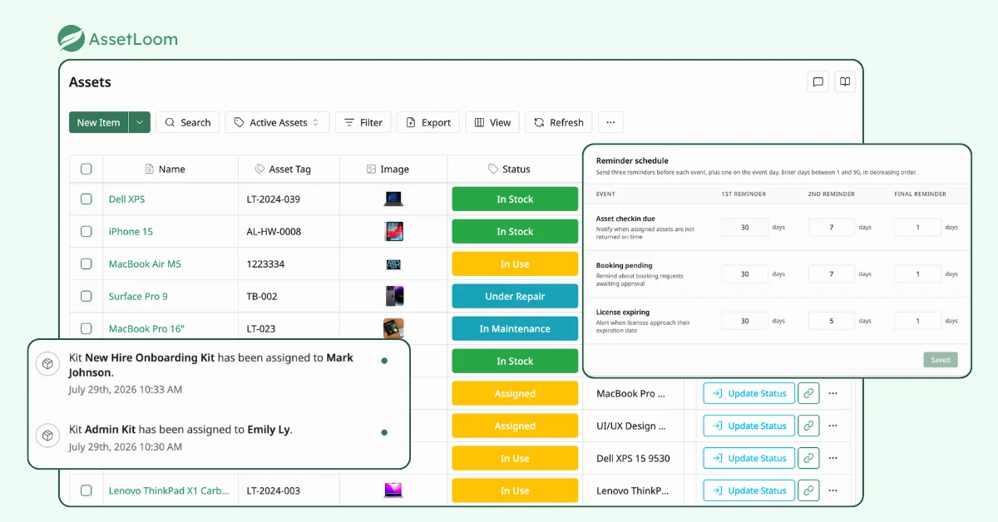The height and width of the screenshot is (522, 998).
Task: Open the Lenovo ThinkPad X1 Carb... link
Action: click(169, 490)
